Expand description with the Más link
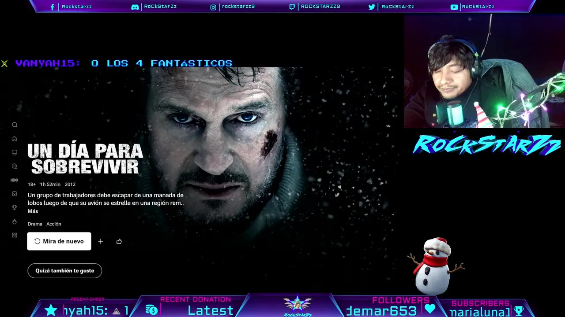 click(x=33, y=211)
